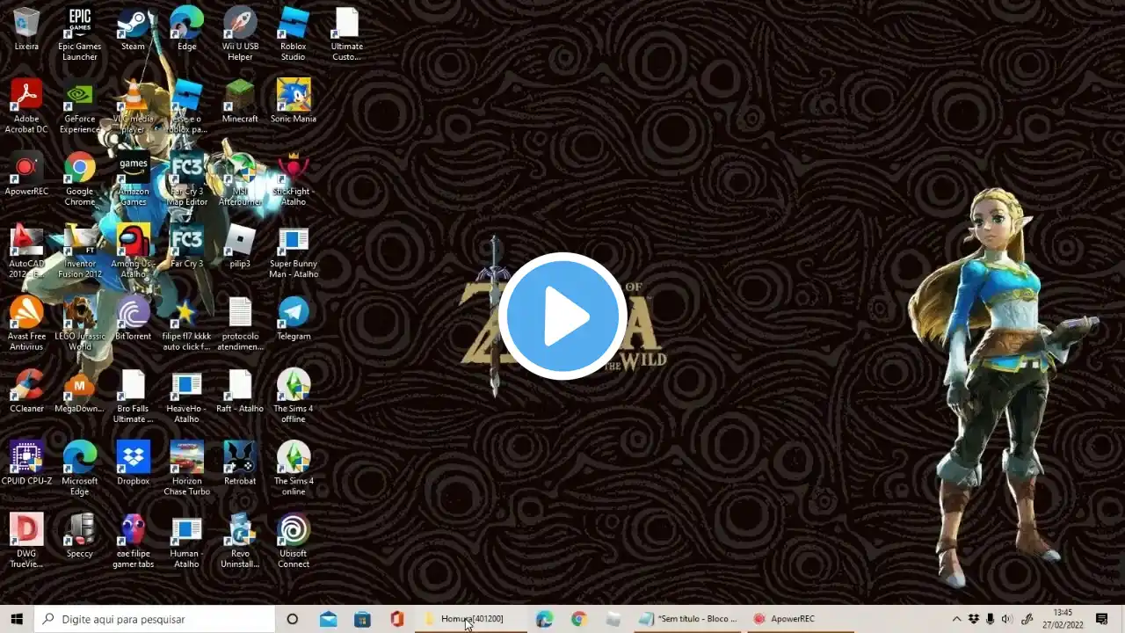The height and width of the screenshot is (633, 1125).
Task: Select the Wii U USB Helper icon
Action: [x=240, y=34]
